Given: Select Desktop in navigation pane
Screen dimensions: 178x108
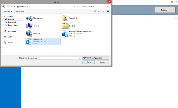Looking at the screenshot, I should (11, 19).
